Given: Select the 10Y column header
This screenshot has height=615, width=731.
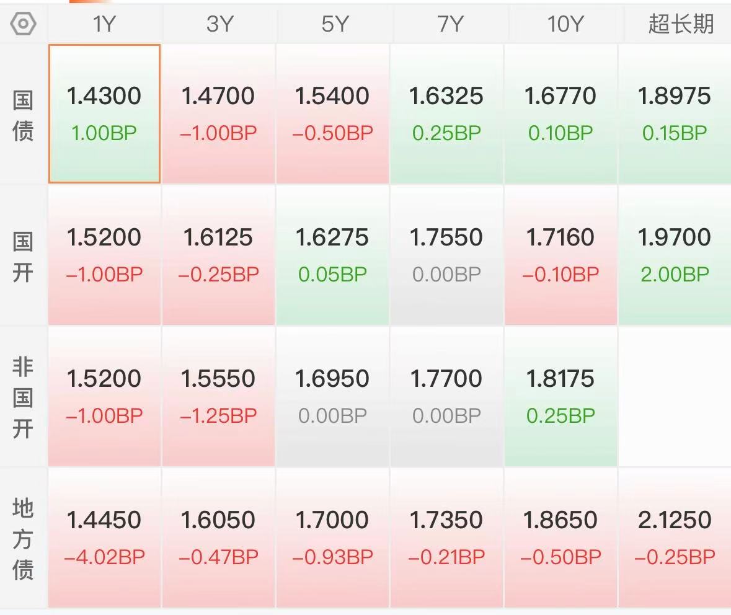Looking at the screenshot, I should point(565,24).
